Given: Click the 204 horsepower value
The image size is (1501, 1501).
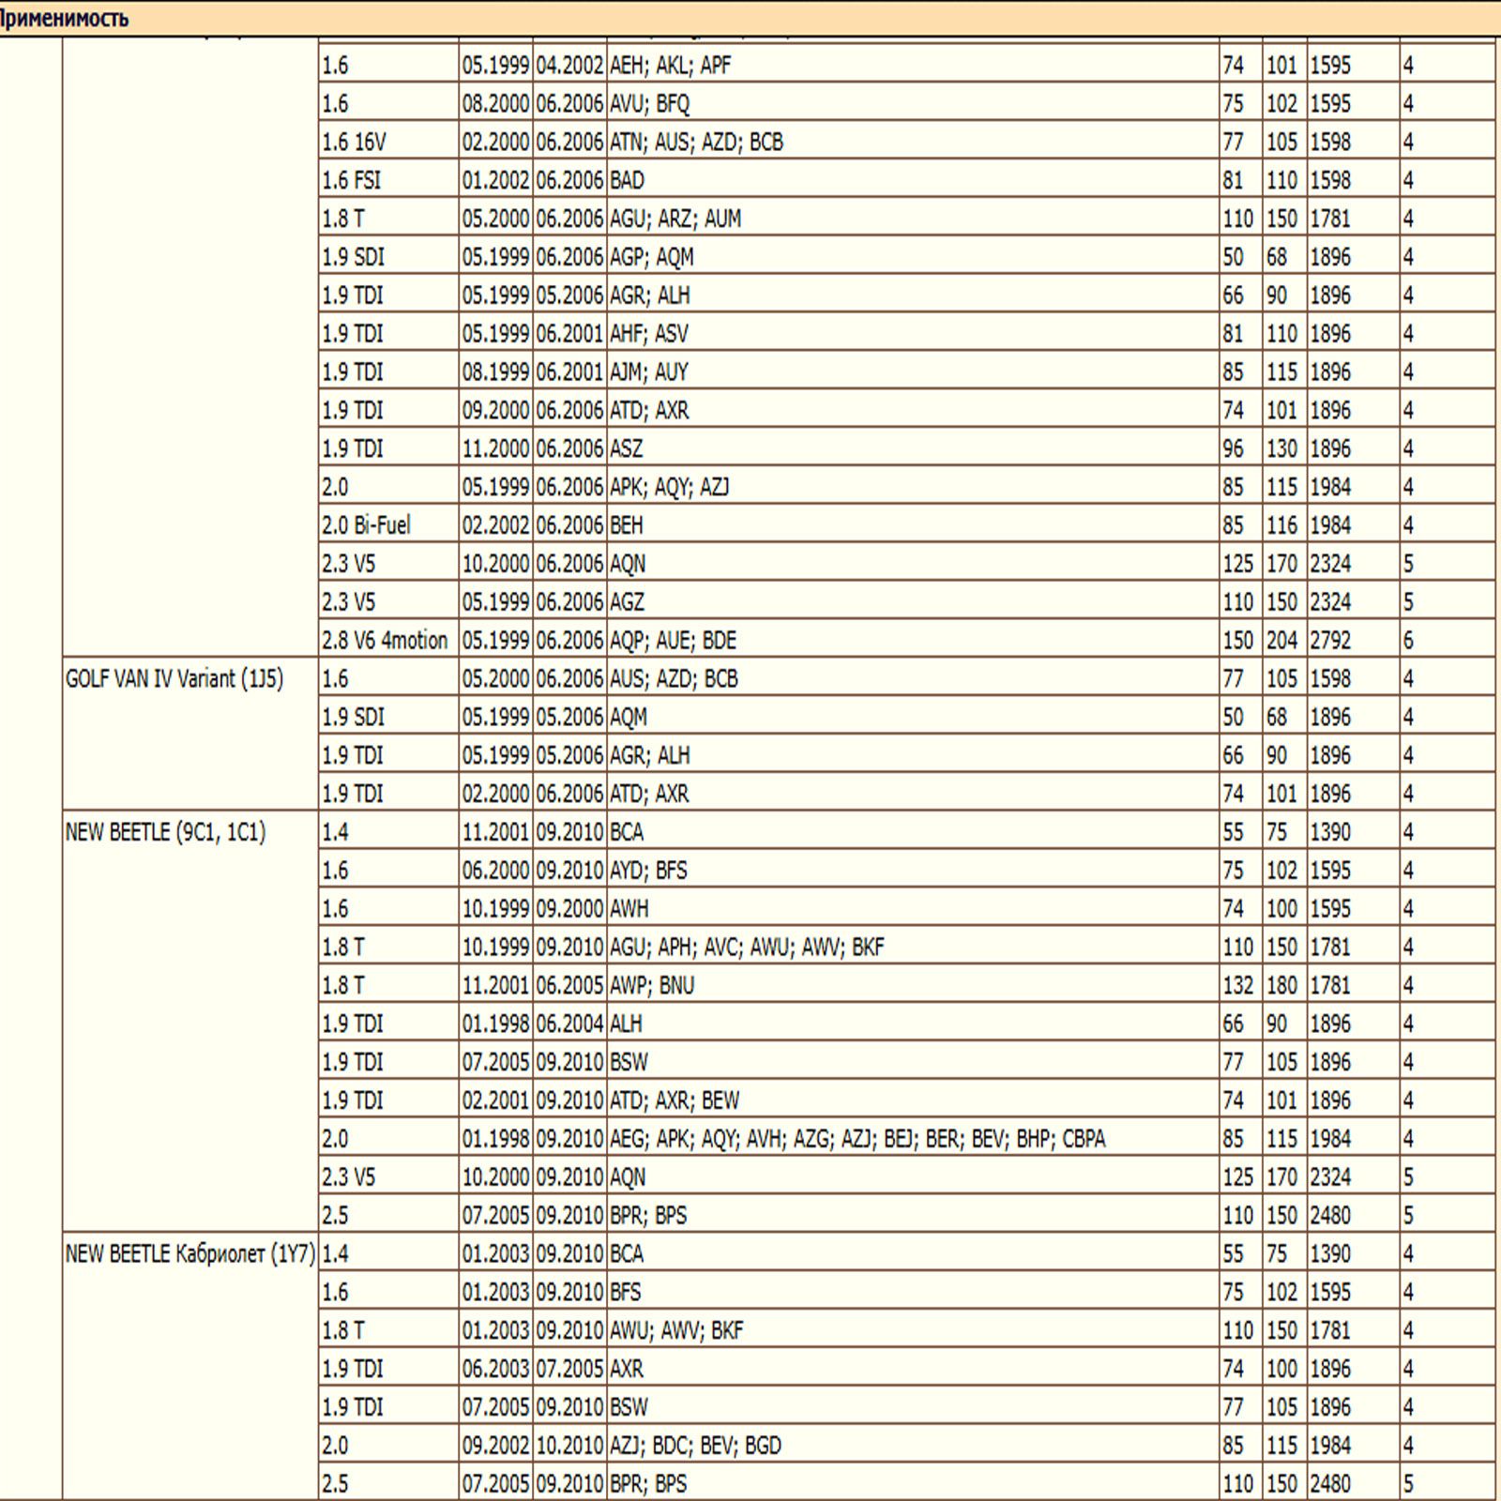Looking at the screenshot, I should point(1281,641).
